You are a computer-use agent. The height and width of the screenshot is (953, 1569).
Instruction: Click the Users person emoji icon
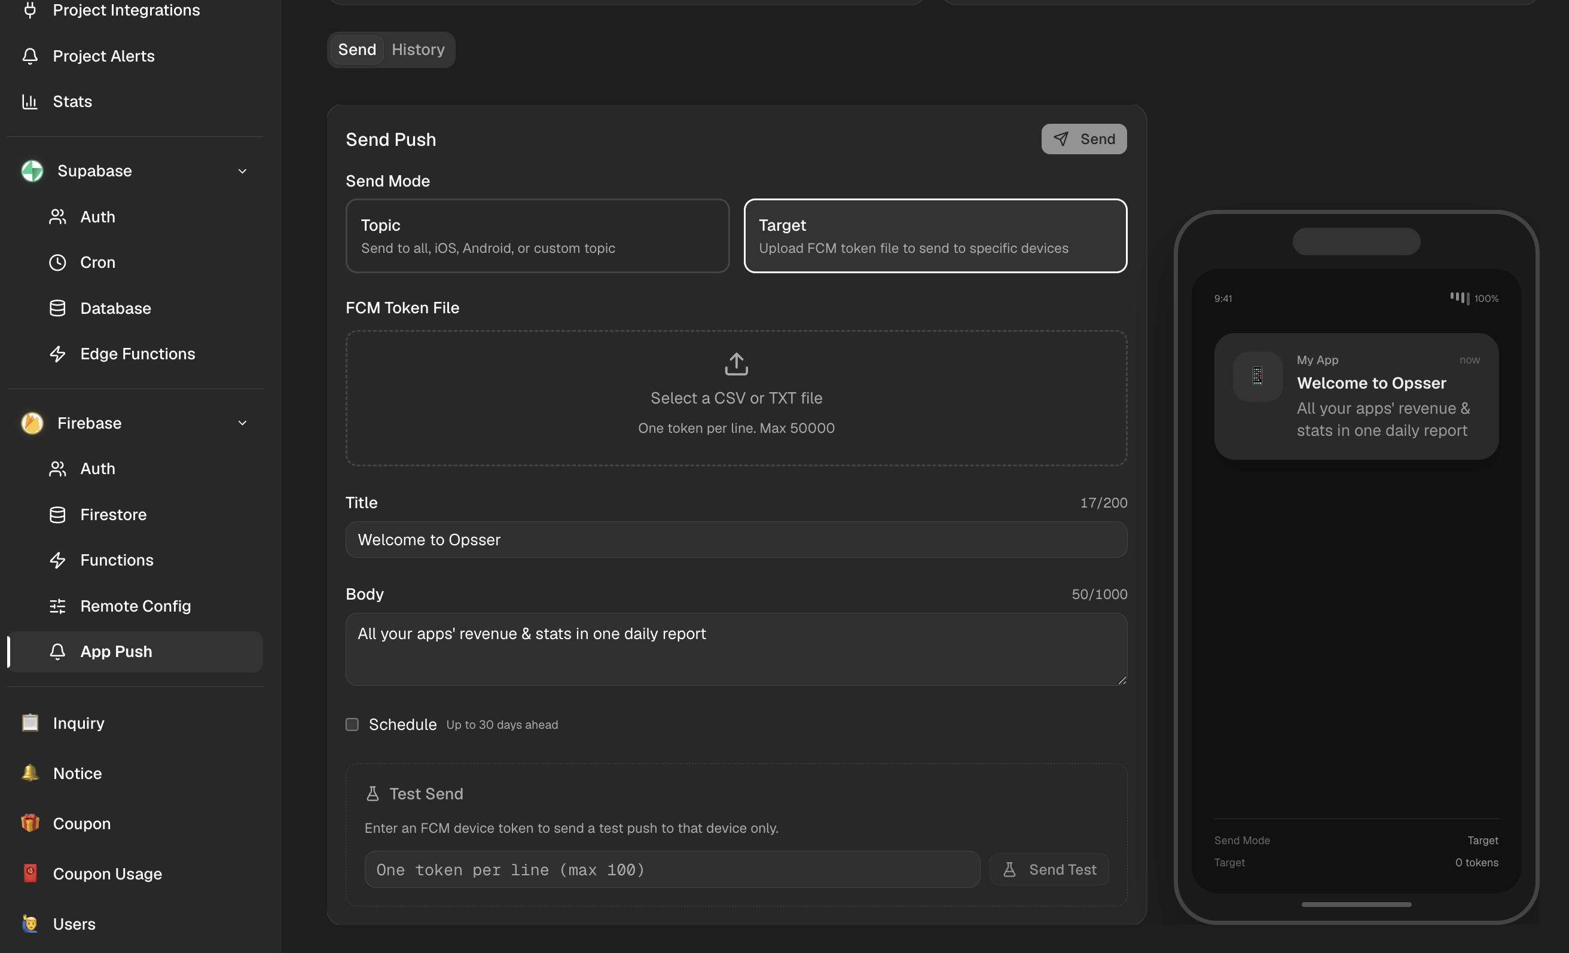tap(30, 923)
